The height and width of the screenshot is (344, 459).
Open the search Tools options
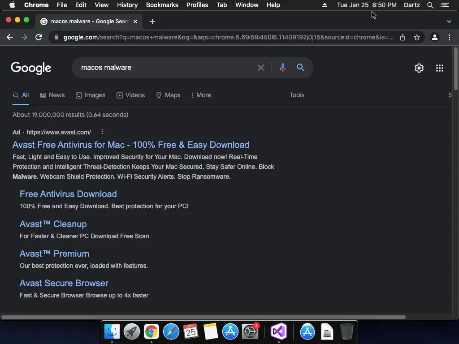297,95
